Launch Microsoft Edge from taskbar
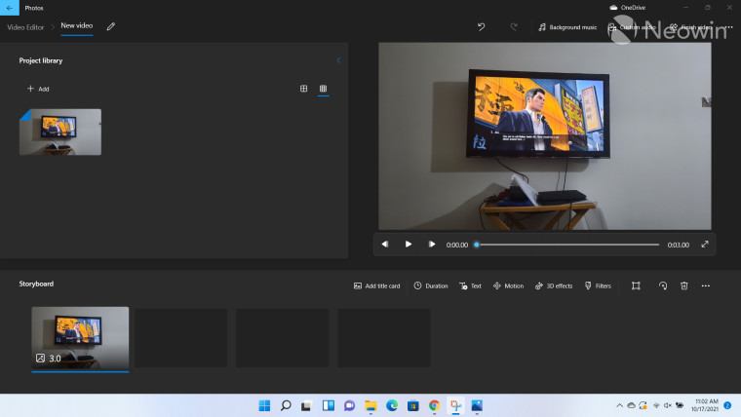Image resolution: width=741 pixels, height=417 pixels. (x=392, y=405)
